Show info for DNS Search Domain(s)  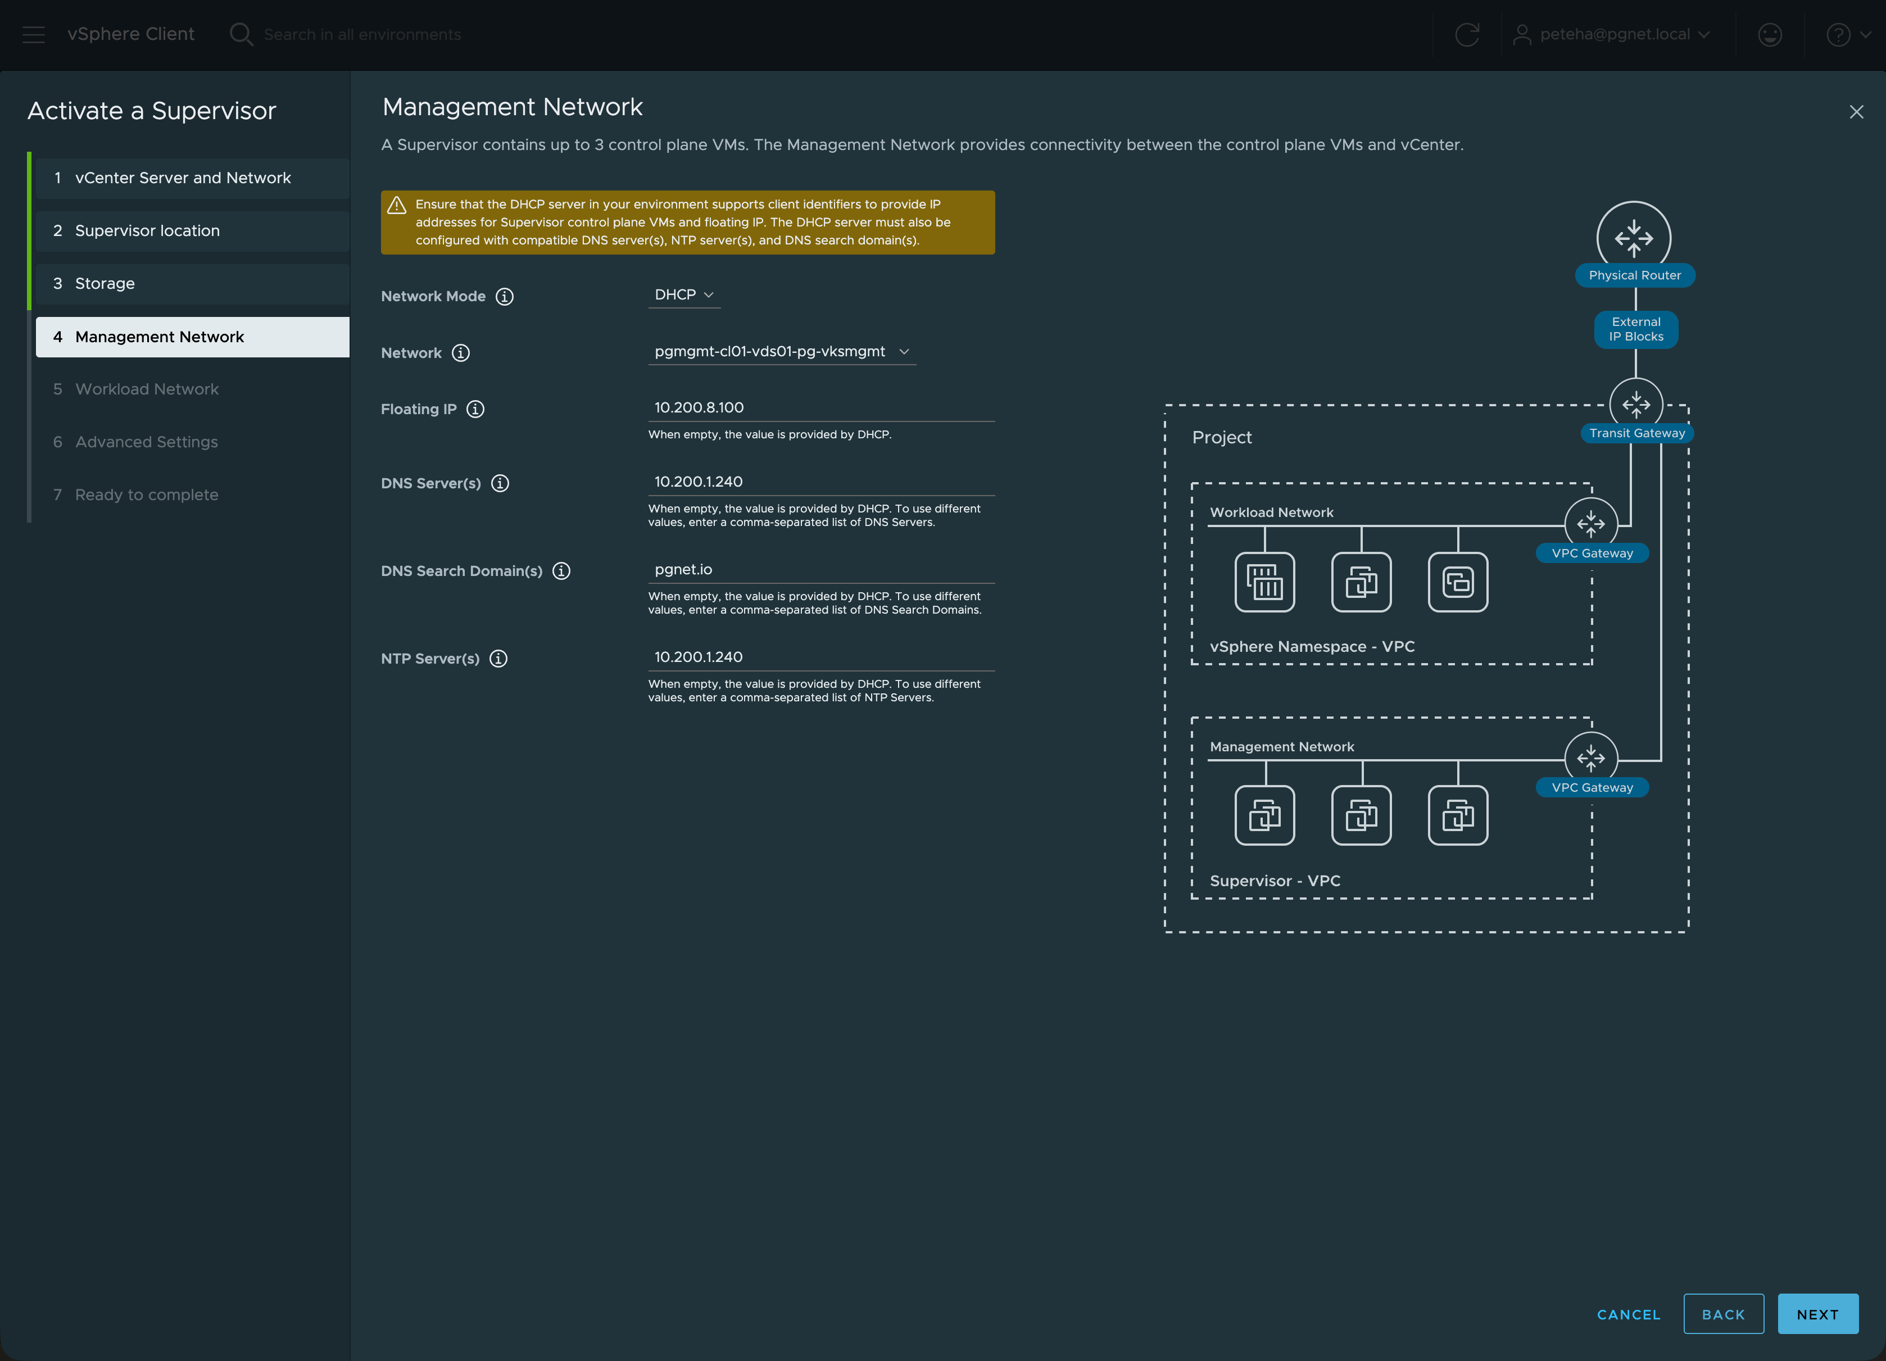(561, 570)
